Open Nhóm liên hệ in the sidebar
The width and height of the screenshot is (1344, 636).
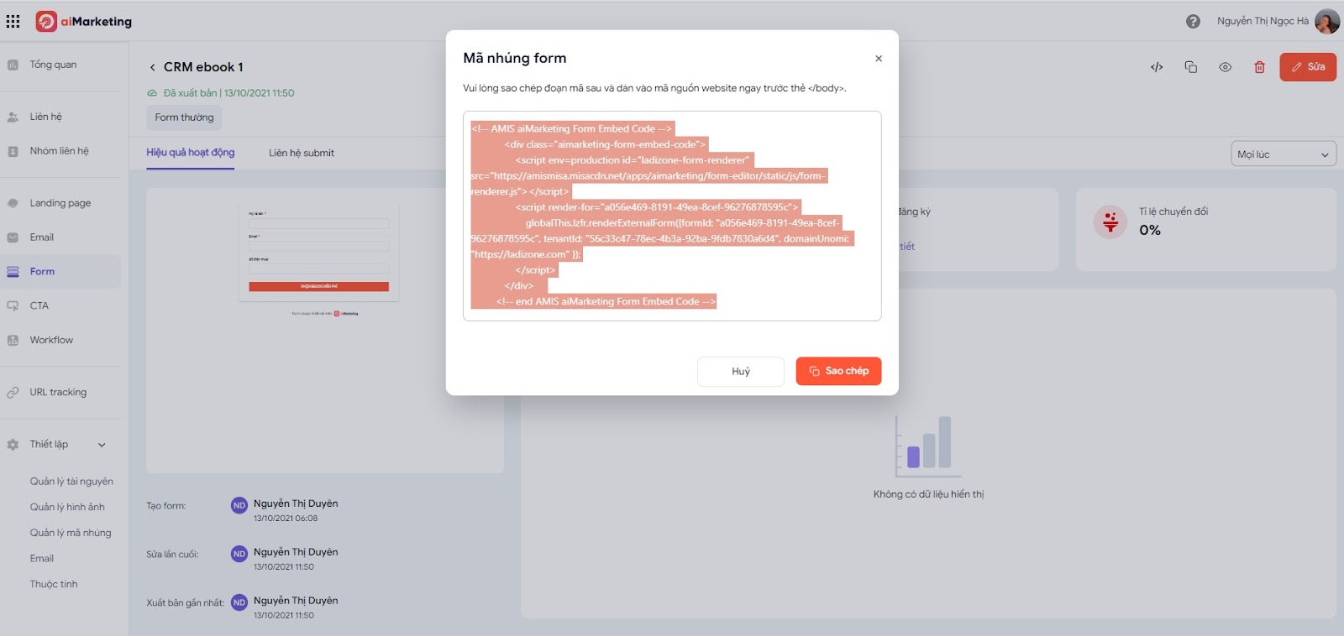[x=60, y=151]
